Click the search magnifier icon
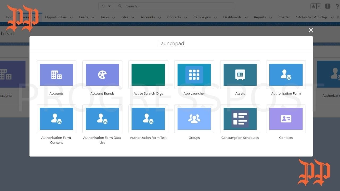The height and width of the screenshot is (191, 340). (120, 6)
